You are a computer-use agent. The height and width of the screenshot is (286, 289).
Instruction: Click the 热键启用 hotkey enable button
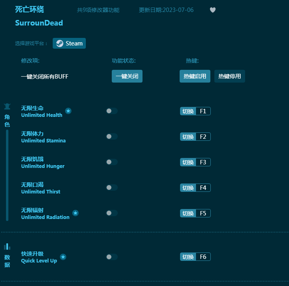point(195,76)
